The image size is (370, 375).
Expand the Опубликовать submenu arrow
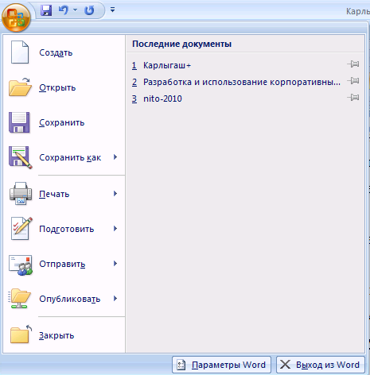[115, 299]
